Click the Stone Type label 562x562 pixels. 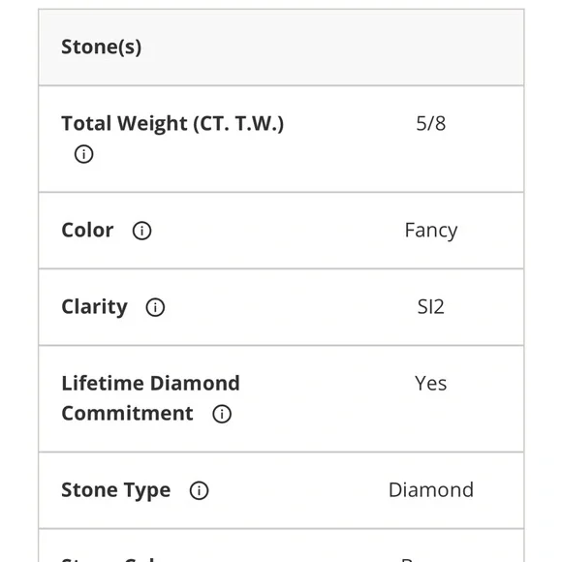115,490
